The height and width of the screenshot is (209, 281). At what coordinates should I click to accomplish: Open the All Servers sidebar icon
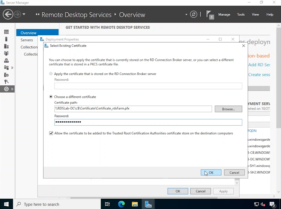tap(6, 46)
